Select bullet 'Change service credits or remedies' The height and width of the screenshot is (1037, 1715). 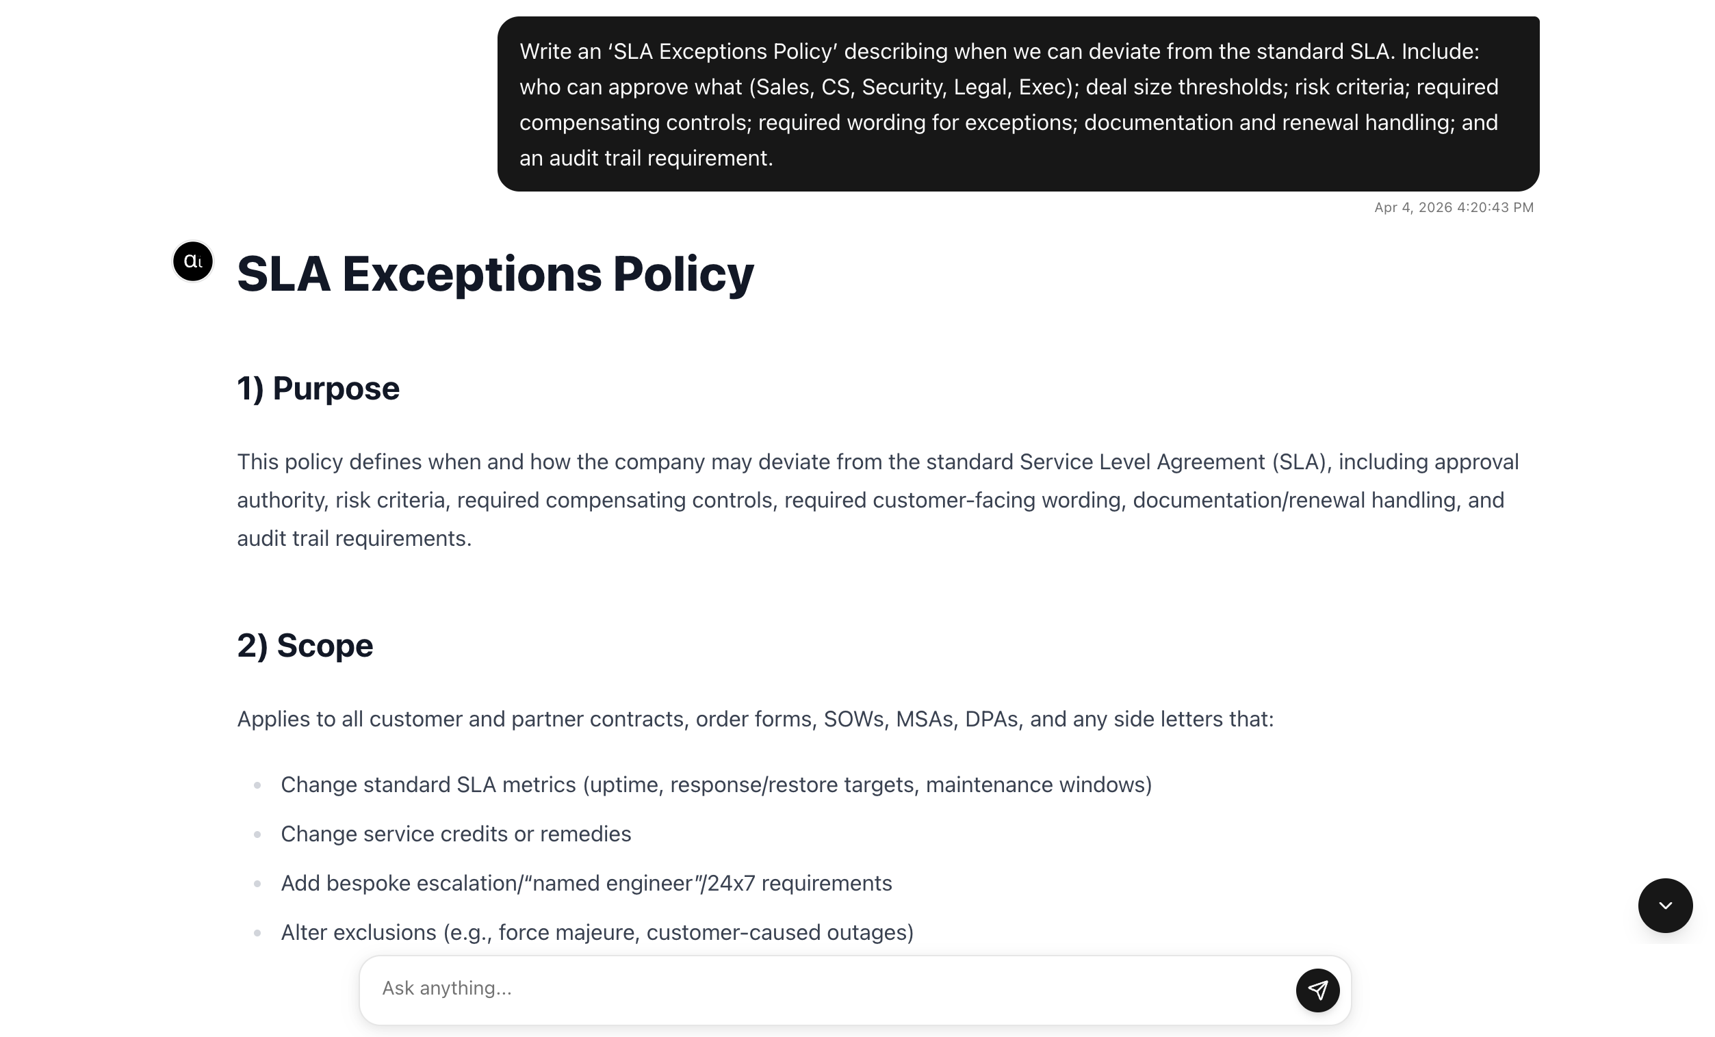(456, 834)
